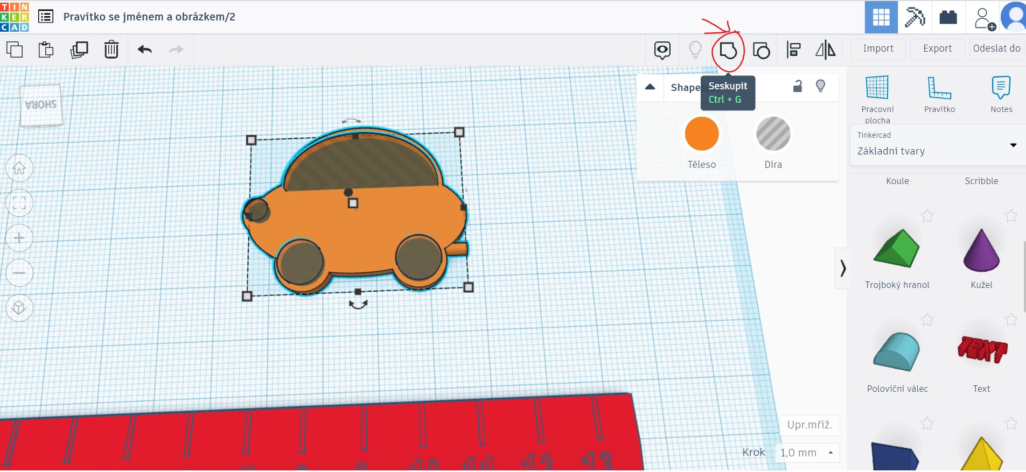
Task: Select the orange Těleso solid color swatch
Action: pyautogui.click(x=701, y=134)
